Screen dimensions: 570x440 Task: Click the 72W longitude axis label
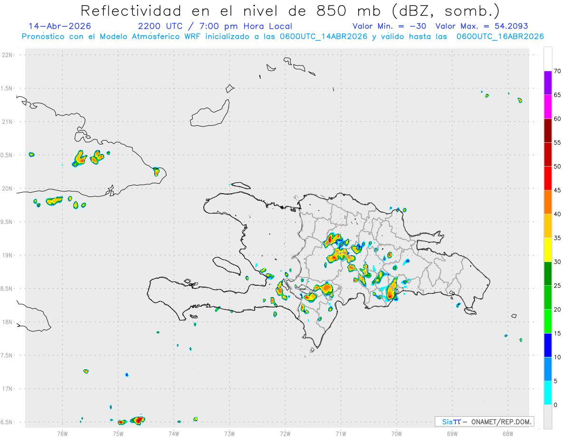point(285,434)
